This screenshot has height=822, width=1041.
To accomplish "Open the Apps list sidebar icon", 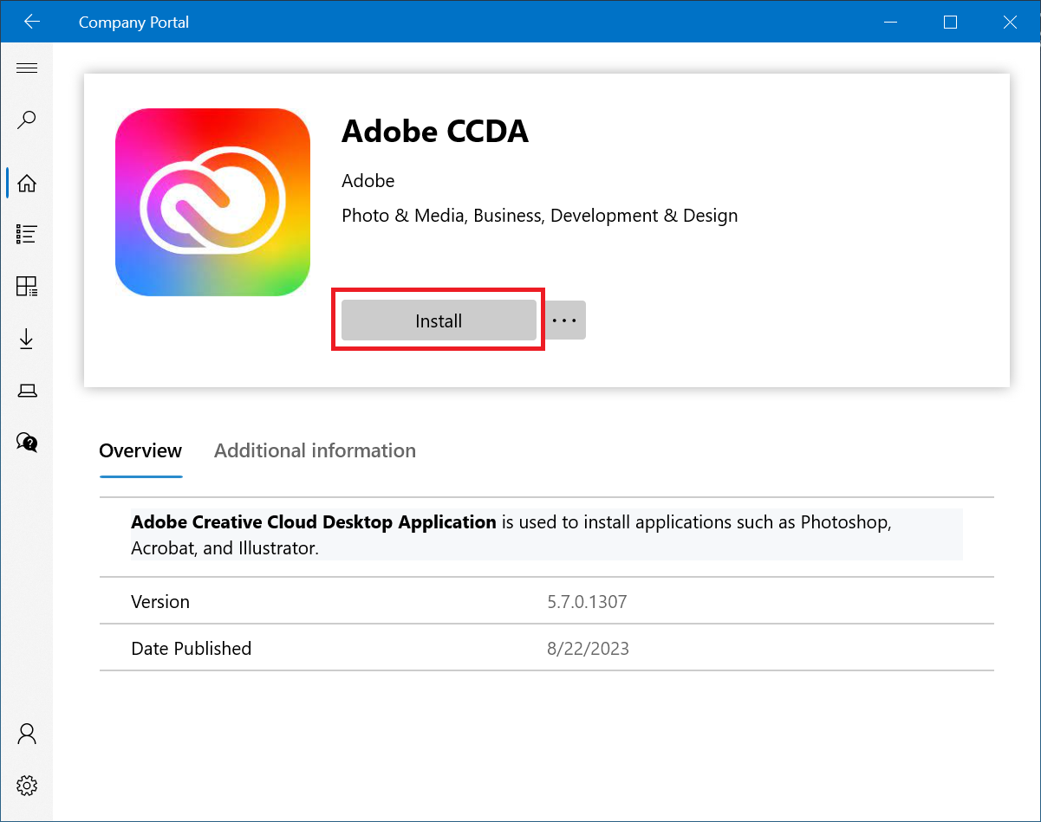I will tap(27, 234).
